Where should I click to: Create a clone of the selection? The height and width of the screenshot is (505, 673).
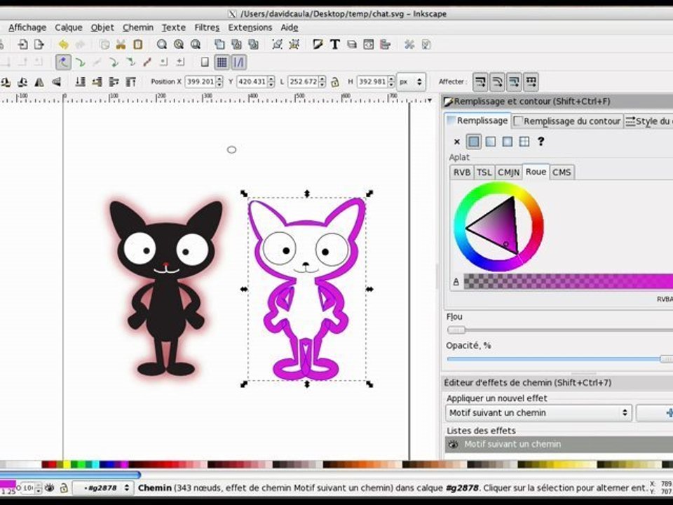point(236,45)
